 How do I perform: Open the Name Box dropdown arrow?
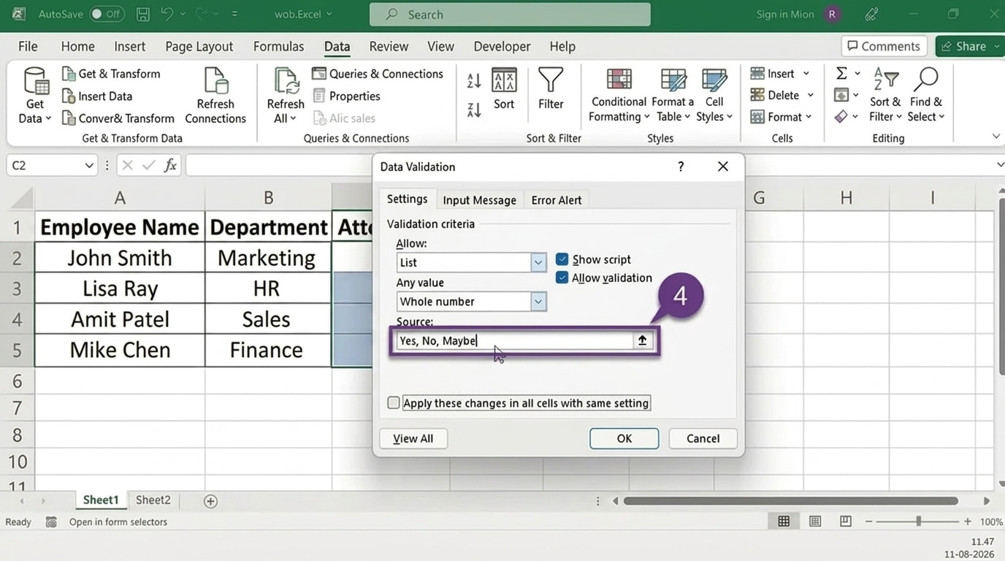point(89,166)
